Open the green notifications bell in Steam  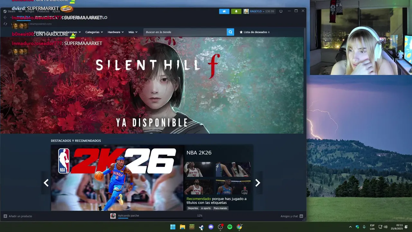236,11
